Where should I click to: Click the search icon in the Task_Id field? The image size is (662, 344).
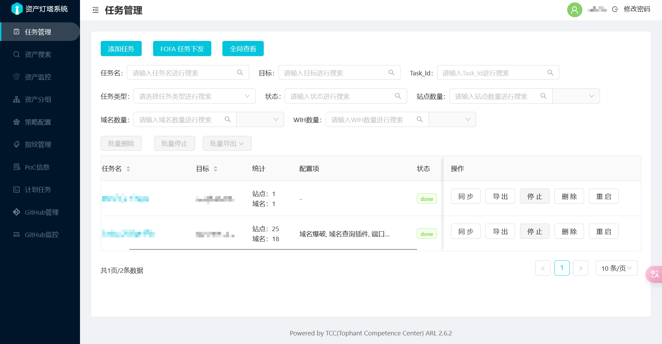(x=550, y=73)
